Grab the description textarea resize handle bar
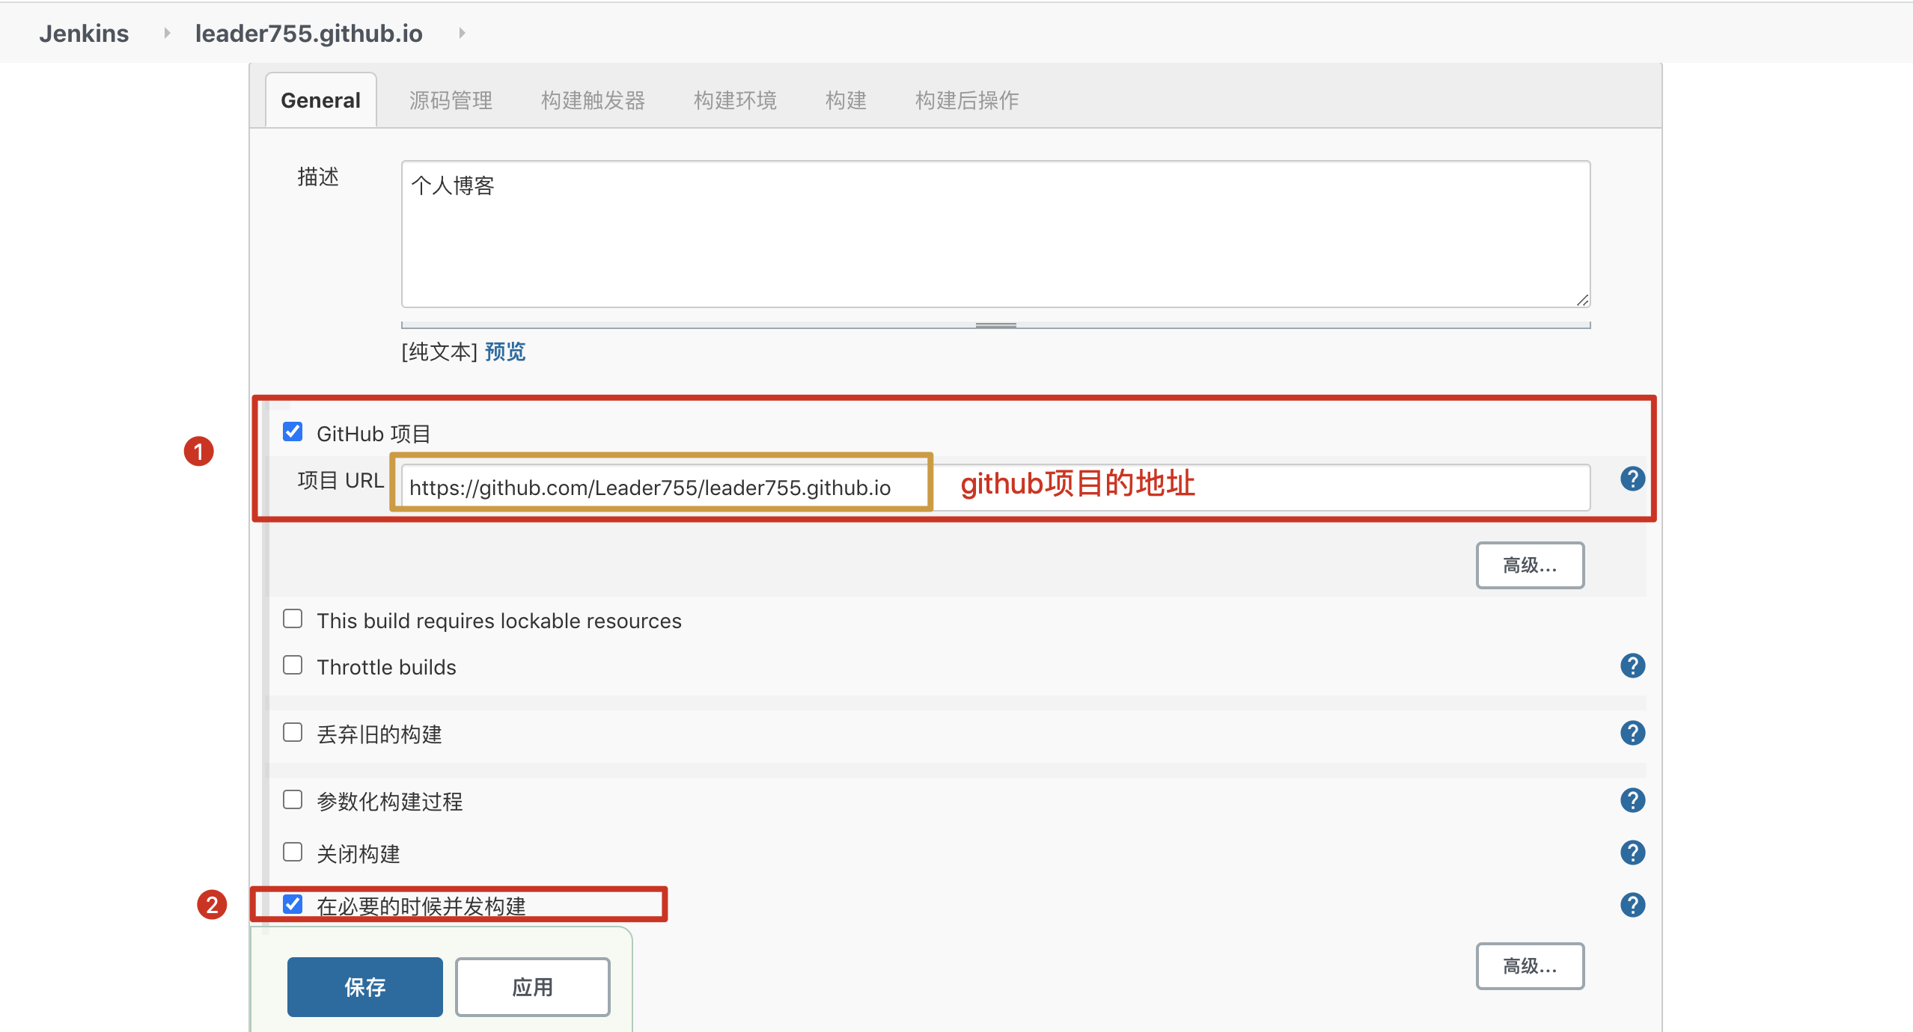This screenshot has width=1913, height=1032. pos(995,325)
